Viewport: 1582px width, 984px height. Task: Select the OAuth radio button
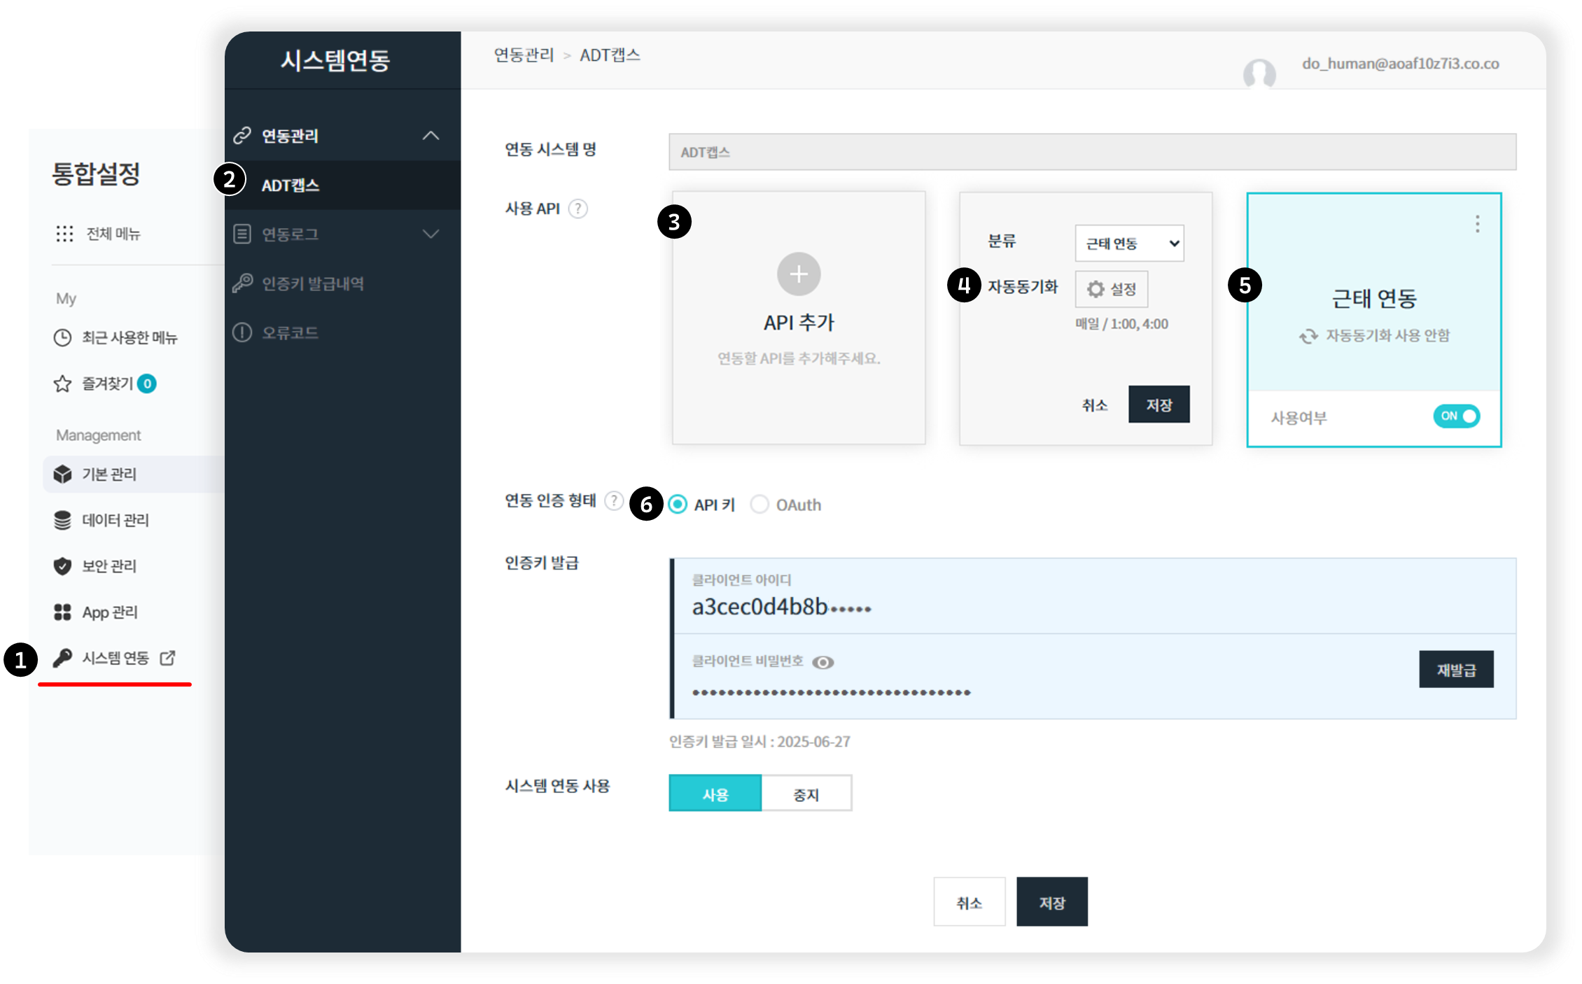759,505
